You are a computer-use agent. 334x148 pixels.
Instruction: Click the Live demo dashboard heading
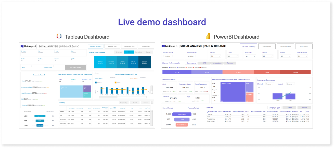pyautogui.click(x=162, y=22)
